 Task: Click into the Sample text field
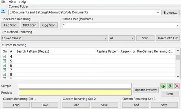(x=75, y=86)
